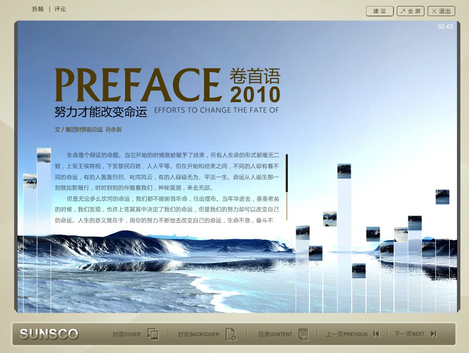The image size is (469, 353).
Task: Click the SUNSCO logo
Action: pyautogui.click(x=49, y=334)
